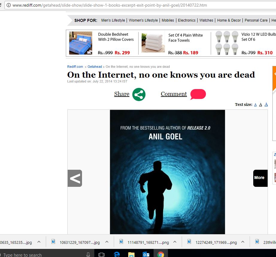Image resolution: width=276 pixels, height=257 pixels.
Task: Go to previous slide with left arrow
Action: (x=75, y=178)
